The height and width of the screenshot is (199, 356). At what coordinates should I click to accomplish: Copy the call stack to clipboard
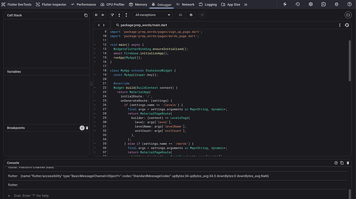point(86,15)
